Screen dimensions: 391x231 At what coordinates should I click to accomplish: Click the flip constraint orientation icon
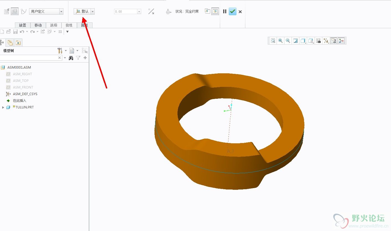151,11
